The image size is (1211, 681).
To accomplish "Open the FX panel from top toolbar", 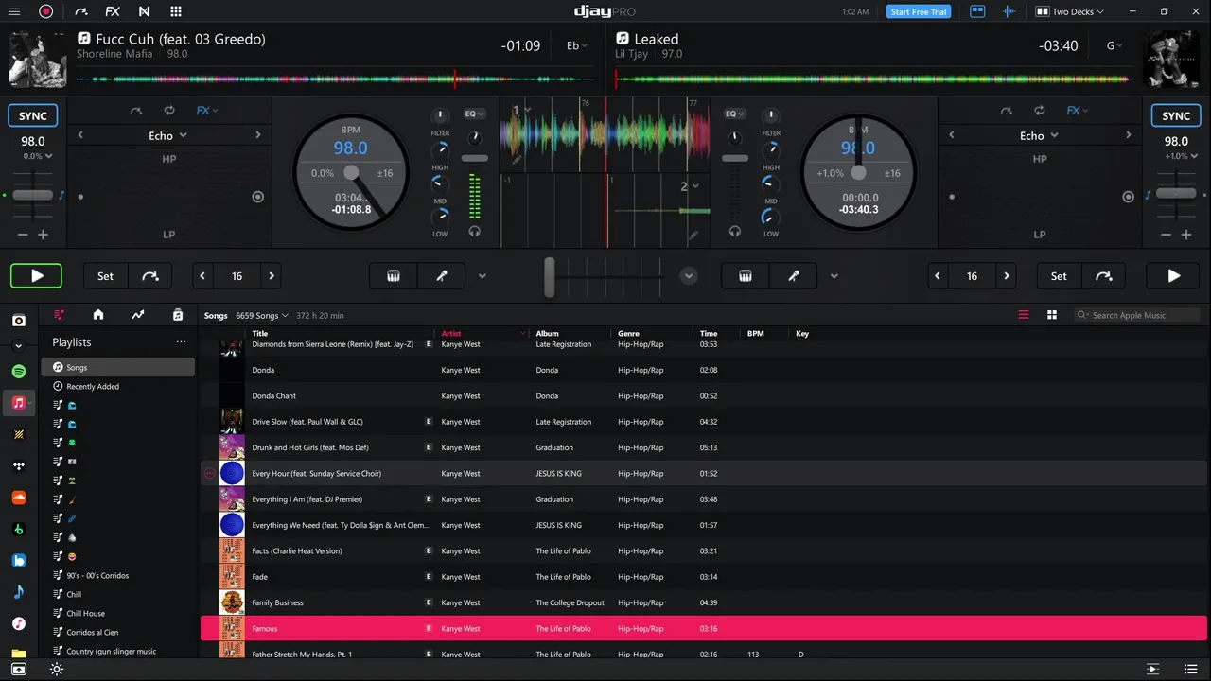I will pyautogui.click(x=113, y=11).
